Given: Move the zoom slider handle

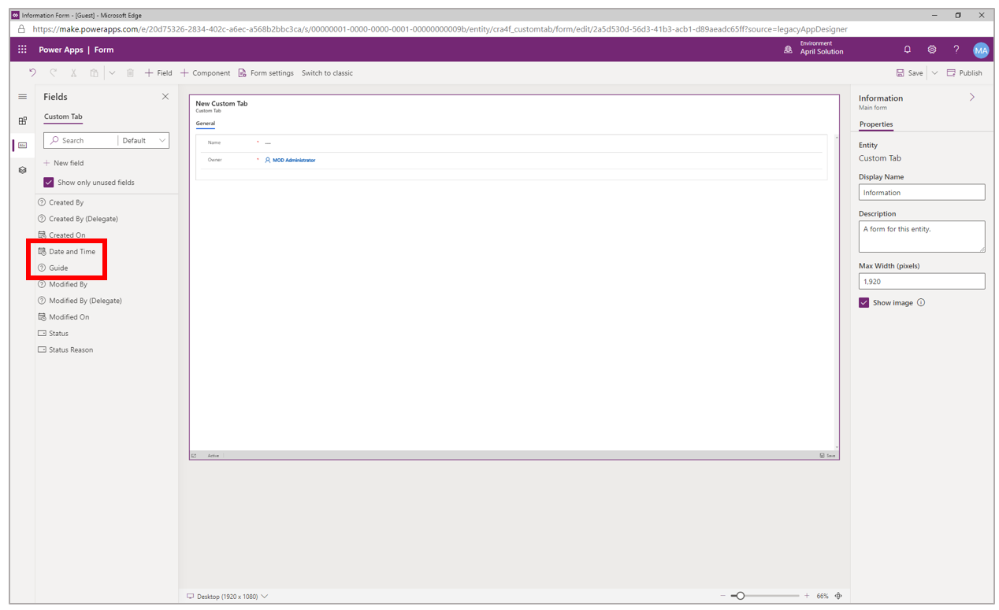Looking at the screenshot, I should (740, 596).
